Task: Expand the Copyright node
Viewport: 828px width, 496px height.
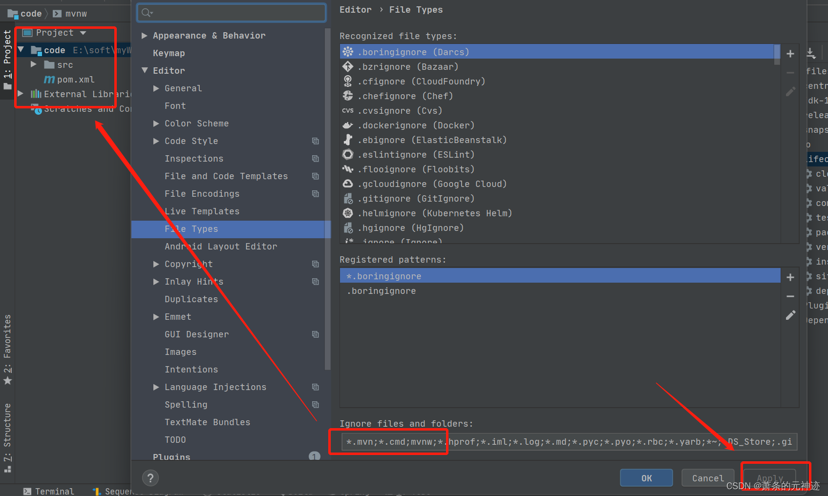Action: 156,264
